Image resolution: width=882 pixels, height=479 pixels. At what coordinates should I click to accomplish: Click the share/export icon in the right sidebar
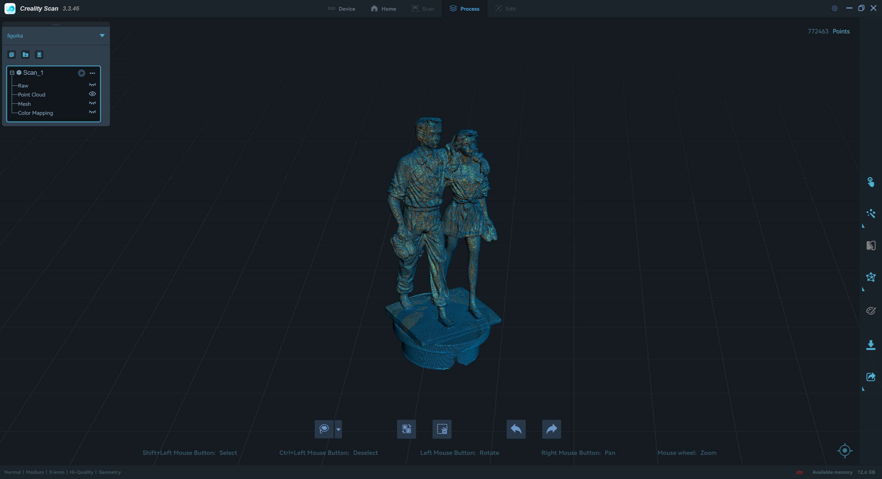tap(871, 377)
